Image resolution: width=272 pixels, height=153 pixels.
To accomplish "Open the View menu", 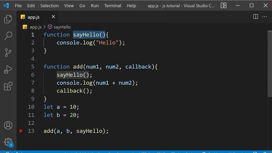I will [x=69, y=6].
